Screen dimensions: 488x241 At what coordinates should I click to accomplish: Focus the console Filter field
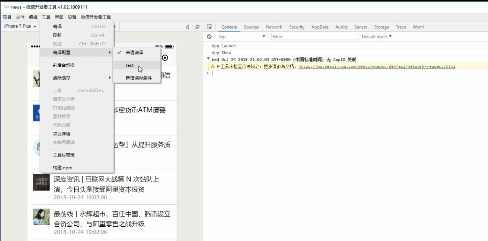(x=315, y=37)
